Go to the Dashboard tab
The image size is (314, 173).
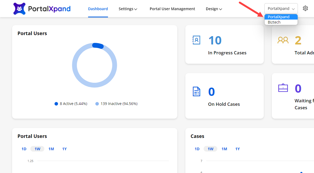click(98, 9)
